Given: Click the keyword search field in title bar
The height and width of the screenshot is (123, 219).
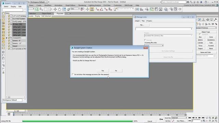Looking at the screenshot, I should [174, 2].
